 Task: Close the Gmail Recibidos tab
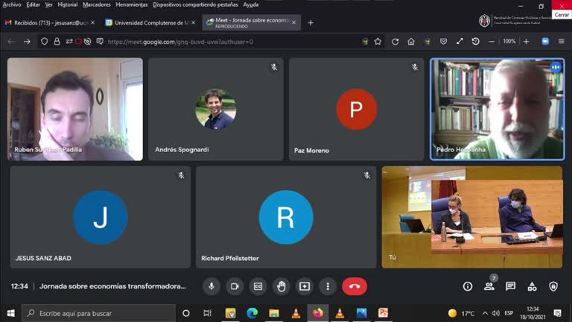pyautogui.click(x=92, y=22)
